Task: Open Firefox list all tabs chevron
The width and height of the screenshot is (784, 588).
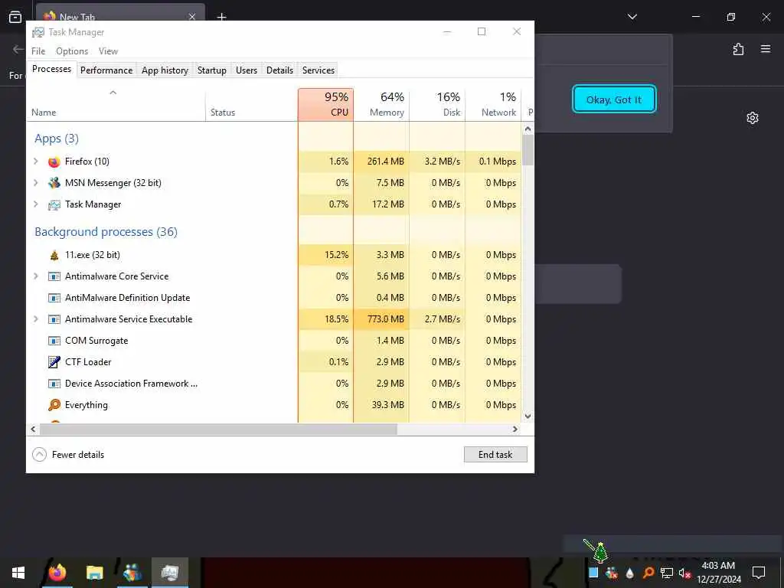Action: (632, 17)
